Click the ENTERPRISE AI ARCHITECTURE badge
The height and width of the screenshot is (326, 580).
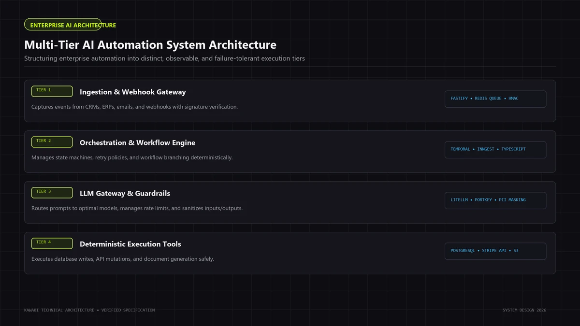tap(63, 25)
